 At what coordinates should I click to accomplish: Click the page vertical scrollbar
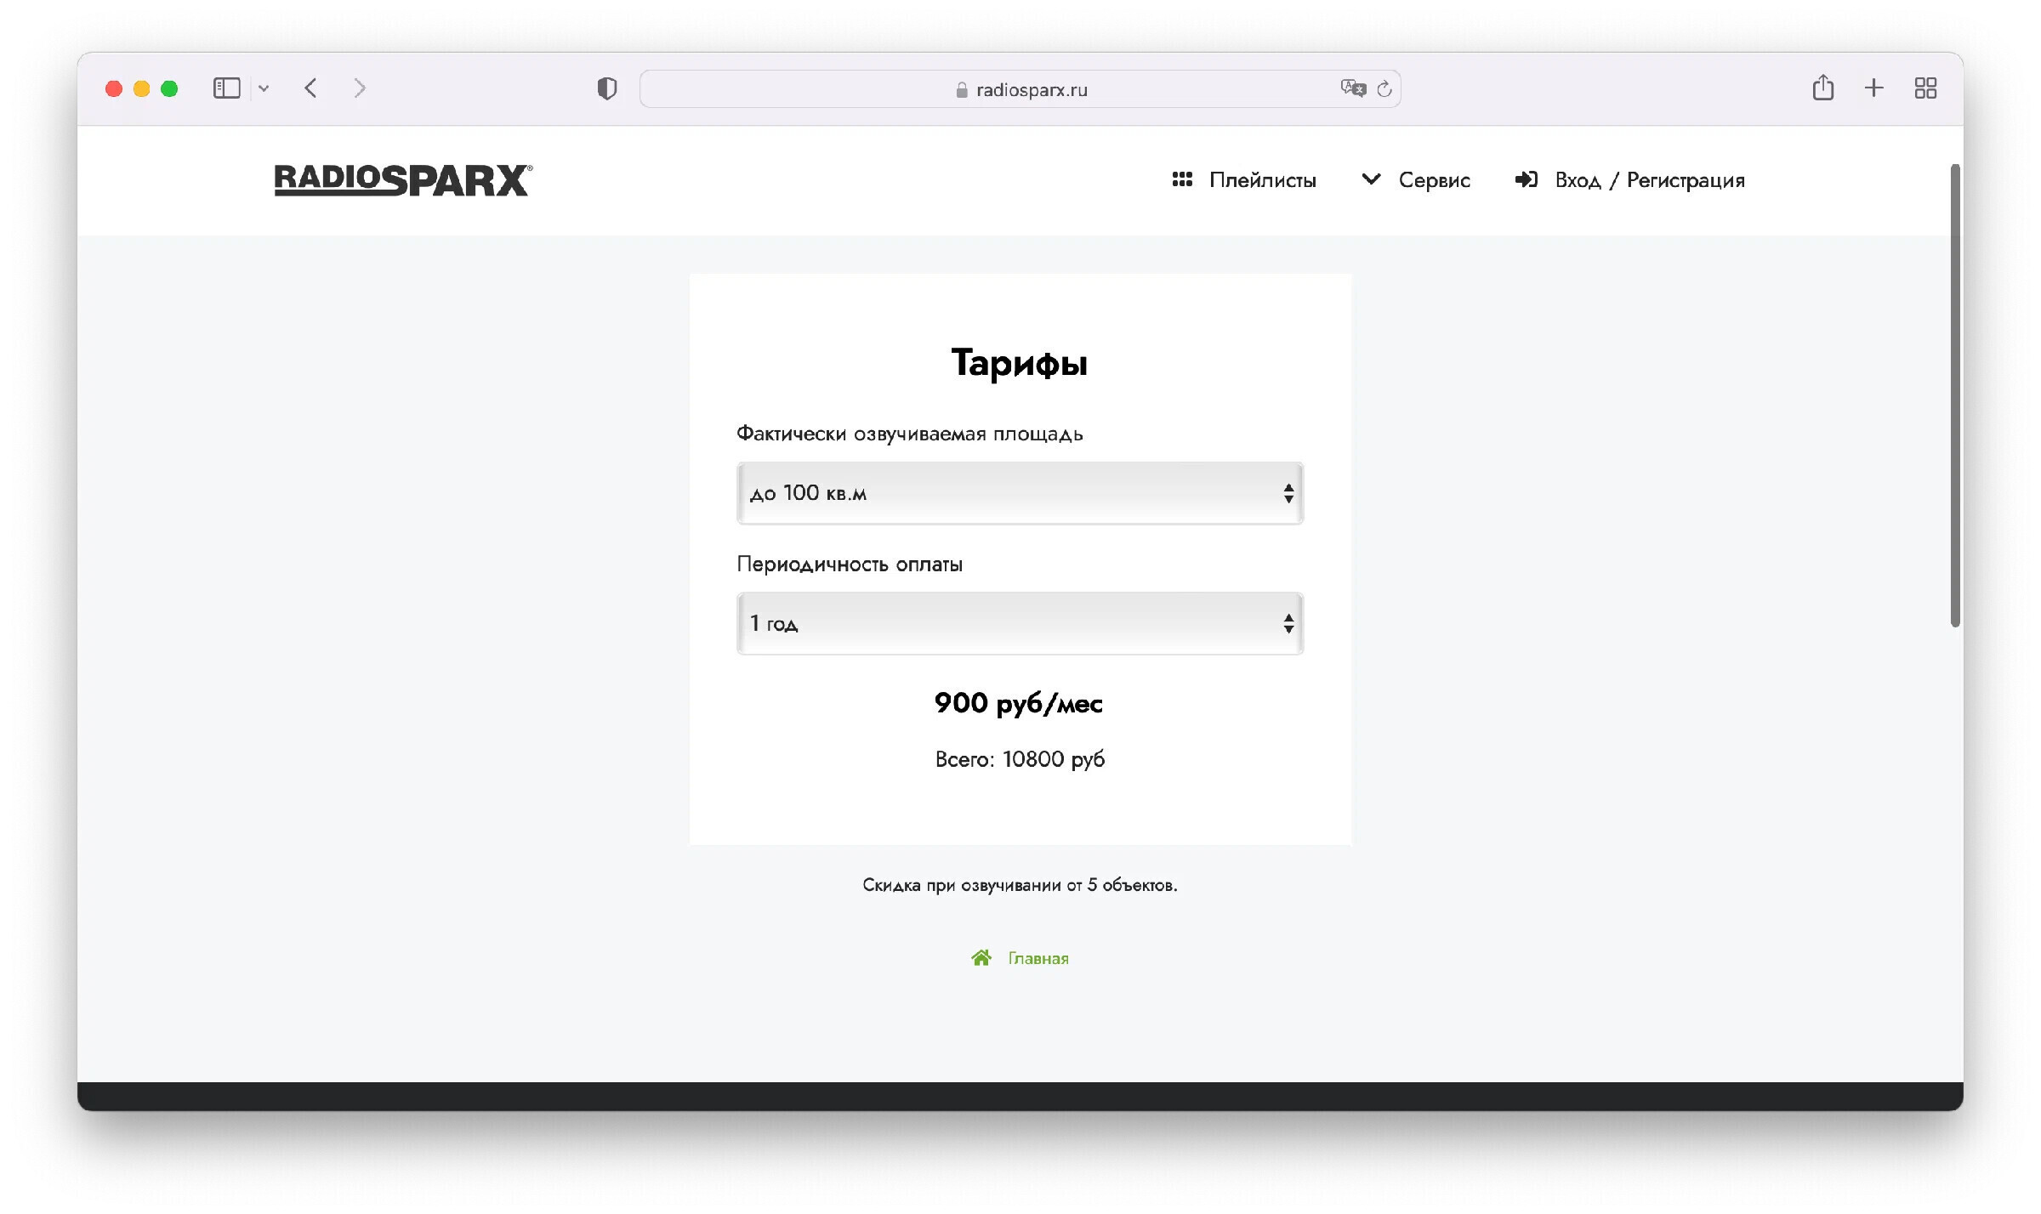coord(1955,395)
